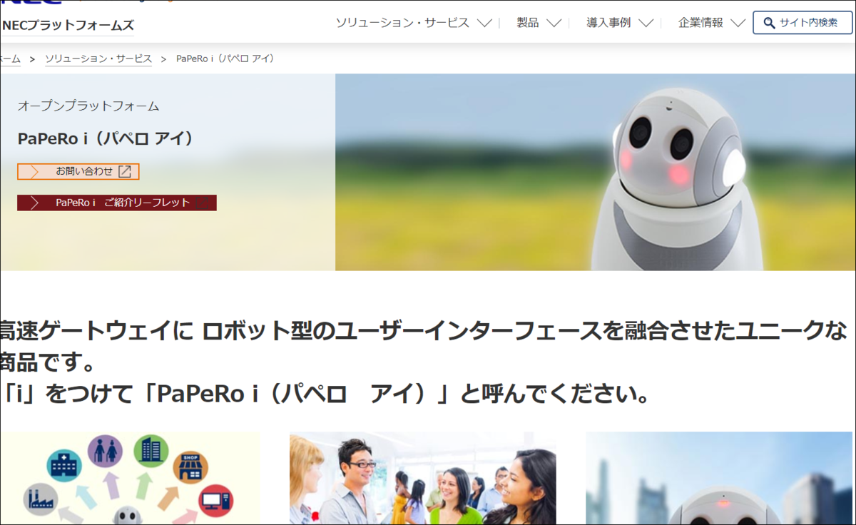Viewport: 856px width, 525px height.
Task: Open the industry icons diagram thumbnail
Action: [x=130, y=478]
